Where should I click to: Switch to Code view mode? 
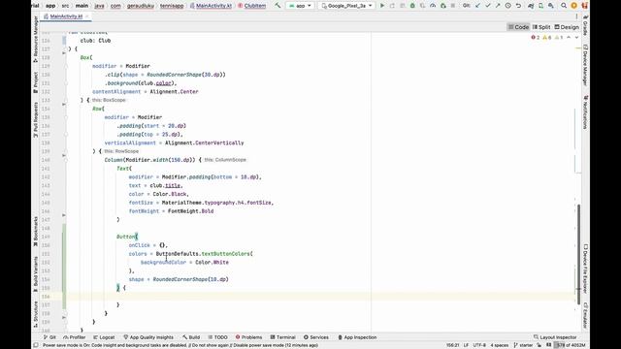pos(518,27)
